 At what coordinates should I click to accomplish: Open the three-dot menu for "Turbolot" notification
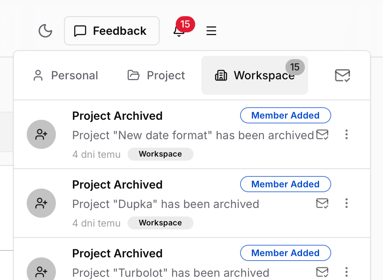(346, 272)
